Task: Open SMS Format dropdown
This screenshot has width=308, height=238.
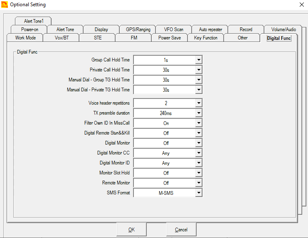Action: [199, 193]
